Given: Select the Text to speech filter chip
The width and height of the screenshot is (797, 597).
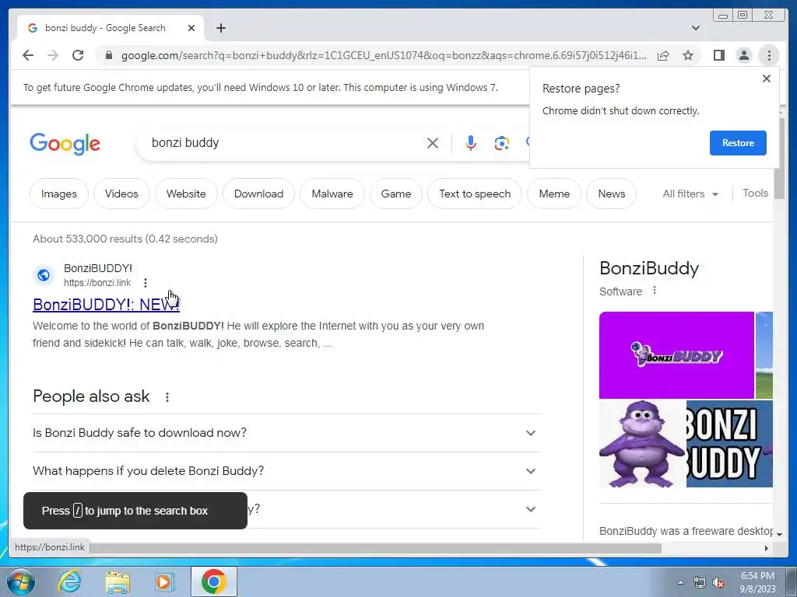Looking at the screenshot, I should [475, 194].
